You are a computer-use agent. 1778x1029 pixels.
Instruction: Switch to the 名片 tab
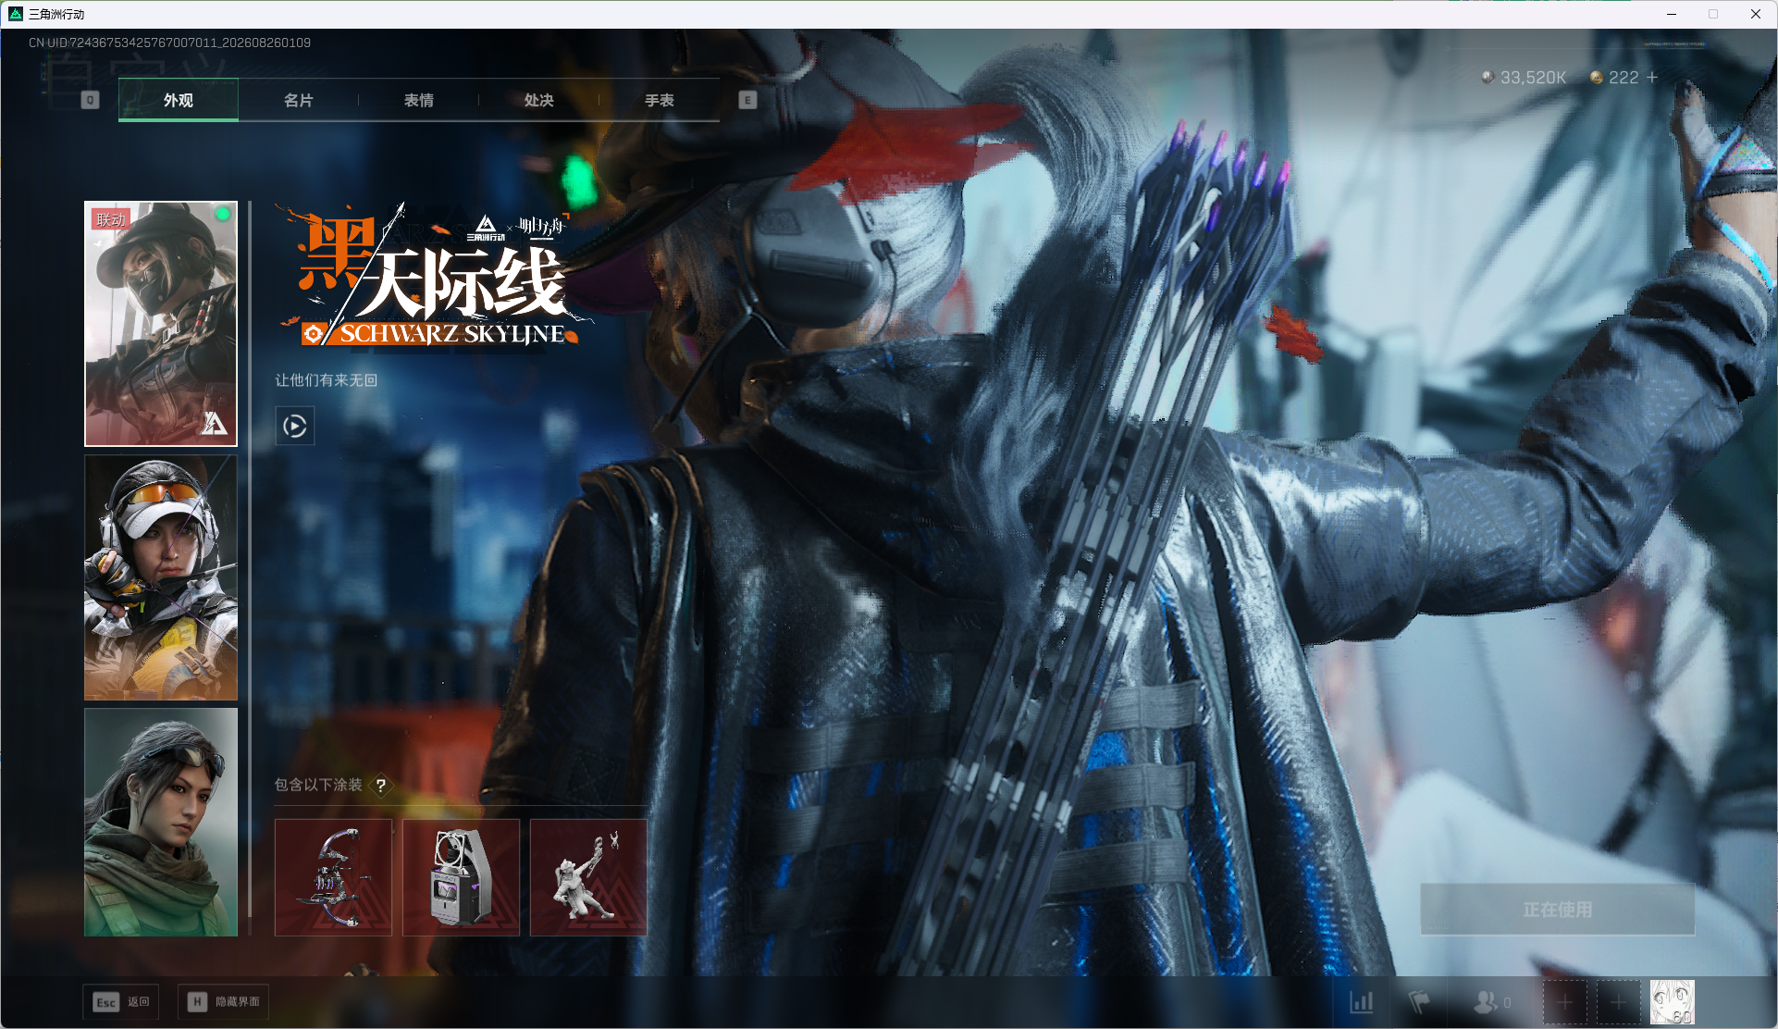pos(298,100)
